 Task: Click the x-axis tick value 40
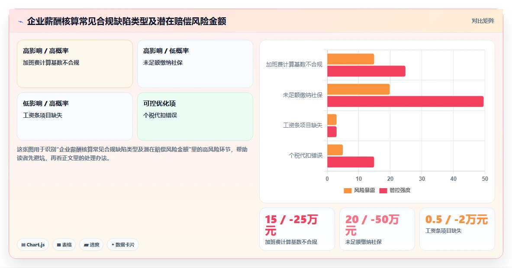click(453, 179)
